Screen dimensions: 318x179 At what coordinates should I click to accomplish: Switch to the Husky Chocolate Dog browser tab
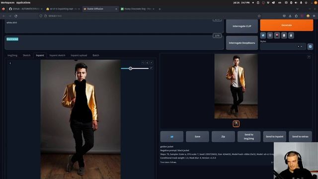pyautogui.click(x=137, y=9)
